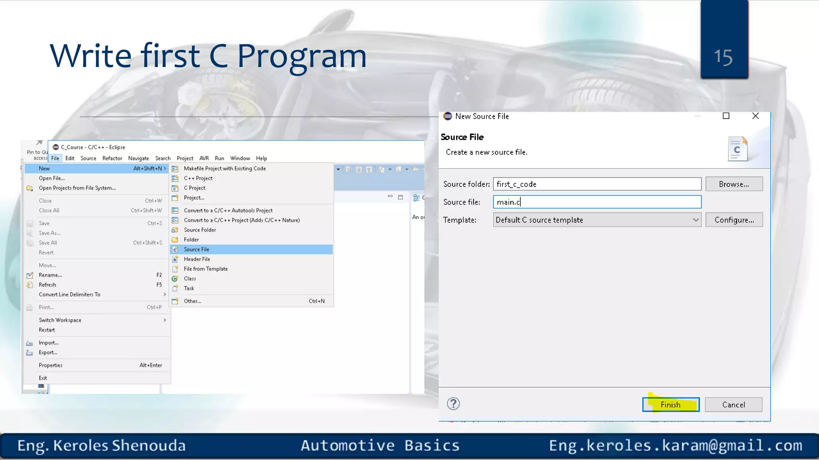819x460 pixels.
Task: Select Open File... menu entry
Action: pyautogui.click(x=97, y=178)
